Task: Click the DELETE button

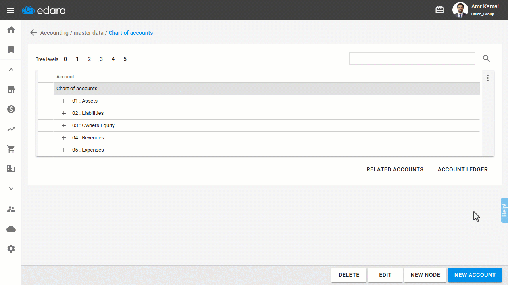Action: (x=349, y=275)
